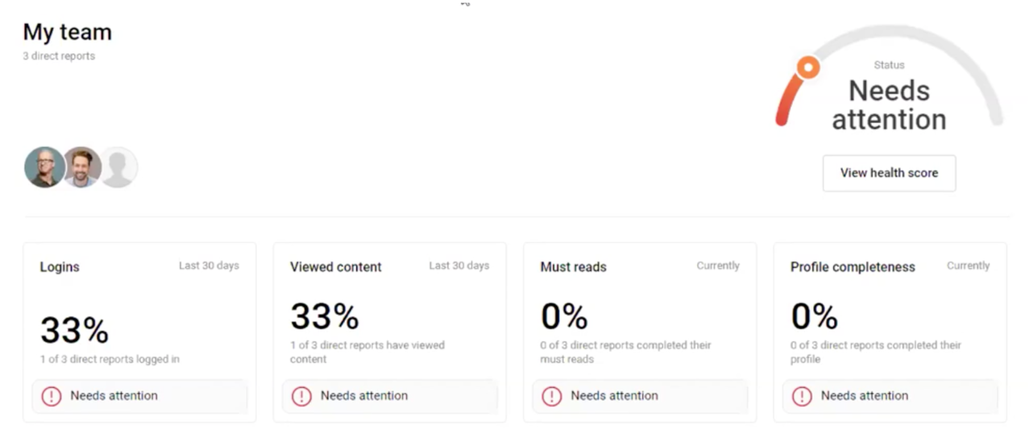Click the My team heading
Viewport: 1034px width, 443px height.
coord(67,33)
